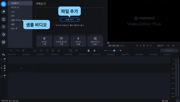Toggle visibility eye on the video track

pyautogui.click(x=5, y=66)
